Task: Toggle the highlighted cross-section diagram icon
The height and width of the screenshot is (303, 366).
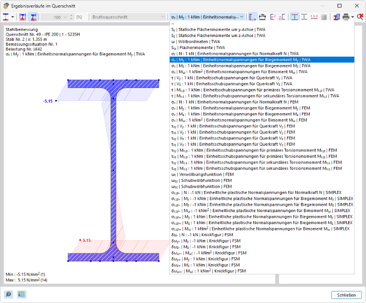Action: 33,17
